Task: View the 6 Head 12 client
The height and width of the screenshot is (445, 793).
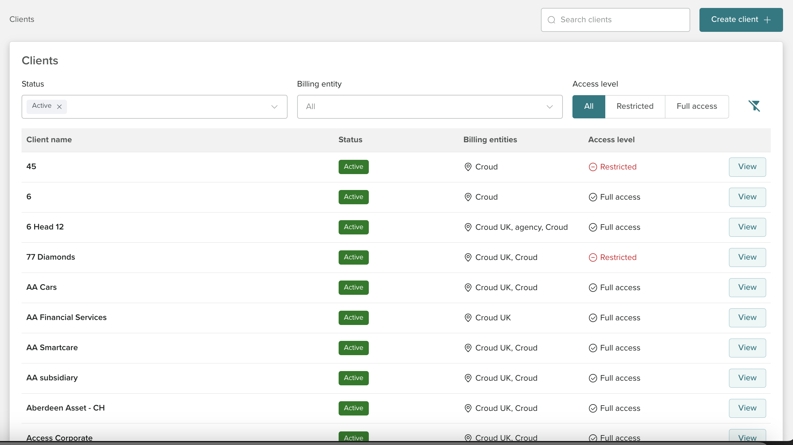Action: 747,227
